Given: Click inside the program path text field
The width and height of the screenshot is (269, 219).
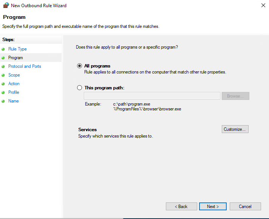Looking at the screenshot, I should (x=152, y=96).
